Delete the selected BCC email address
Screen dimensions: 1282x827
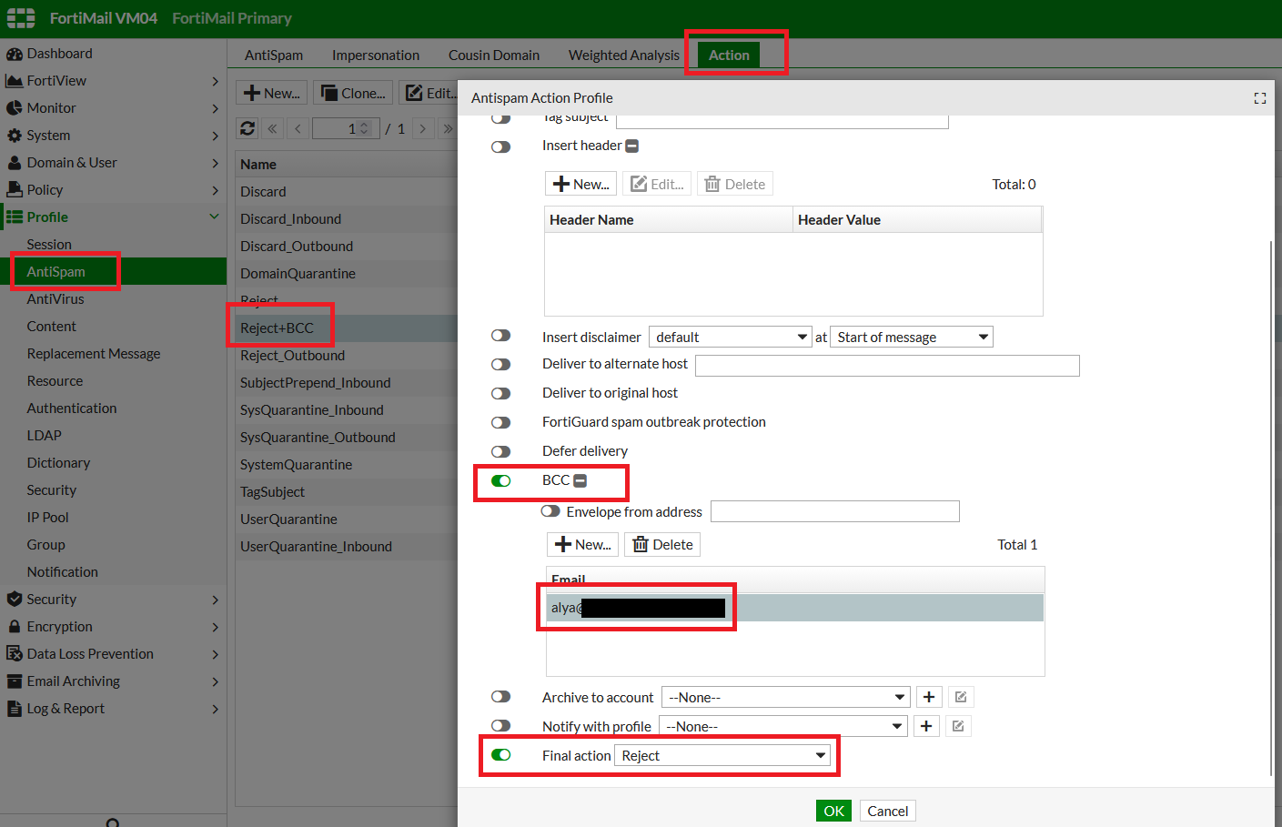point(662,544)
